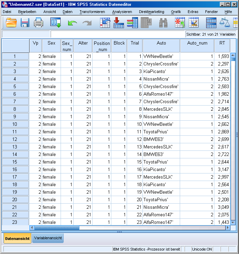Click the Auto cell in row 6, AlfaRomeo147'
This screenshot has height=254, width=239.
click(161, 94)
